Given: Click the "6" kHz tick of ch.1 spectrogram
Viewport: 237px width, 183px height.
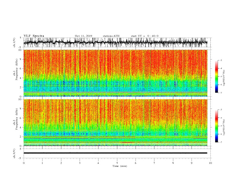Looking at the screenshot, I should (21, 68).
